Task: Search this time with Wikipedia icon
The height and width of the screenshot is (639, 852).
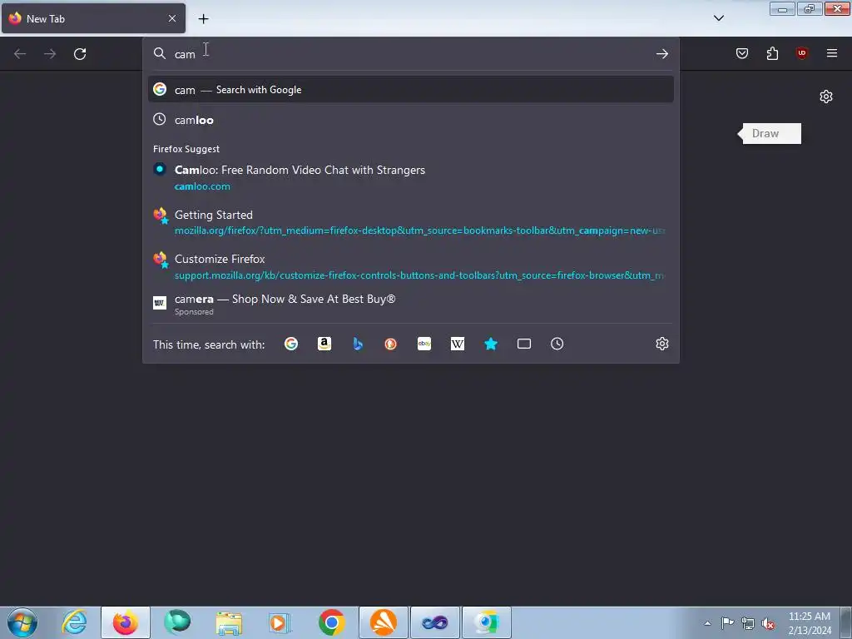Action: click(x=458, y=344)
